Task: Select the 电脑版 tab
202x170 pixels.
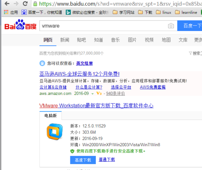Action: point(50,115)
